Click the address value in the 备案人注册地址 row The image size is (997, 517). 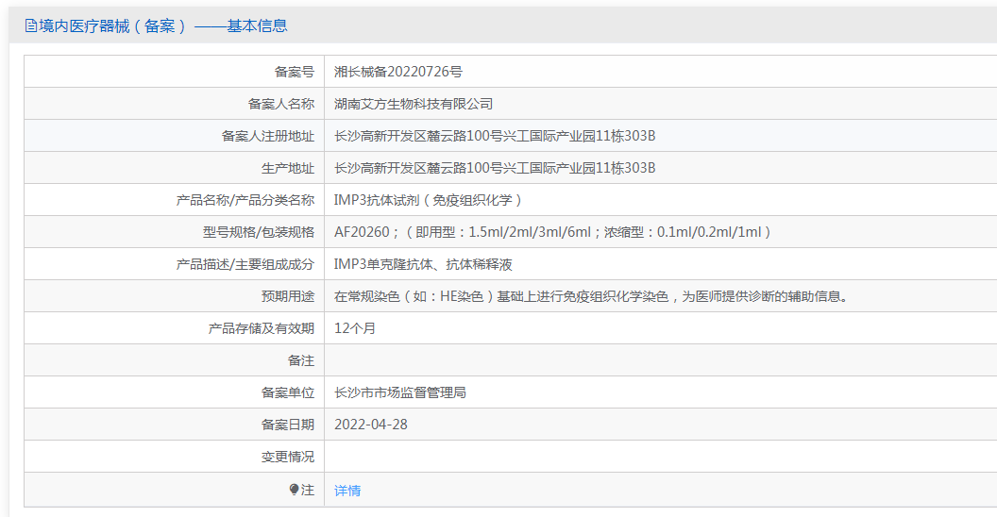point(495,136)
